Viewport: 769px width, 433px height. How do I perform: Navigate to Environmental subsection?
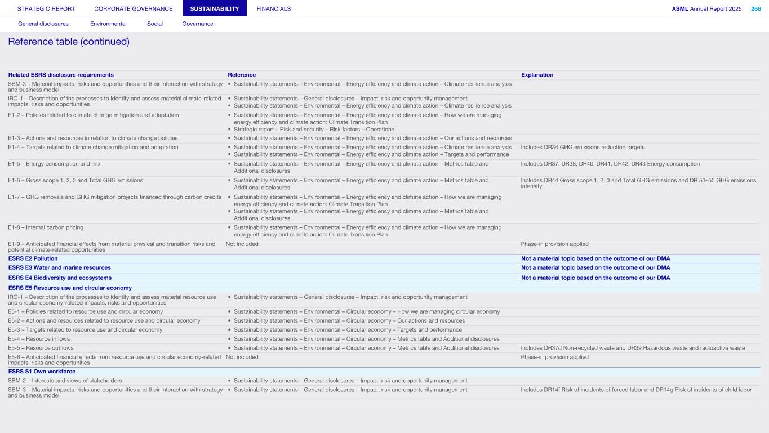[108, 24]
